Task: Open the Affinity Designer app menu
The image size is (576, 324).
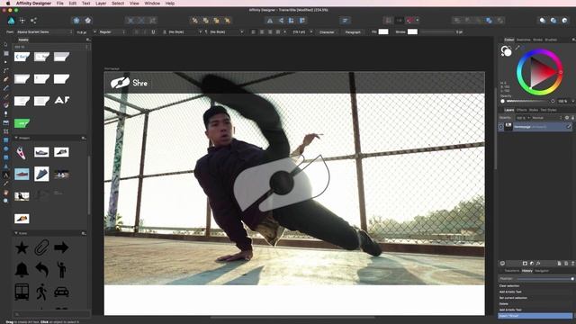Action: [x=33, y=4]
